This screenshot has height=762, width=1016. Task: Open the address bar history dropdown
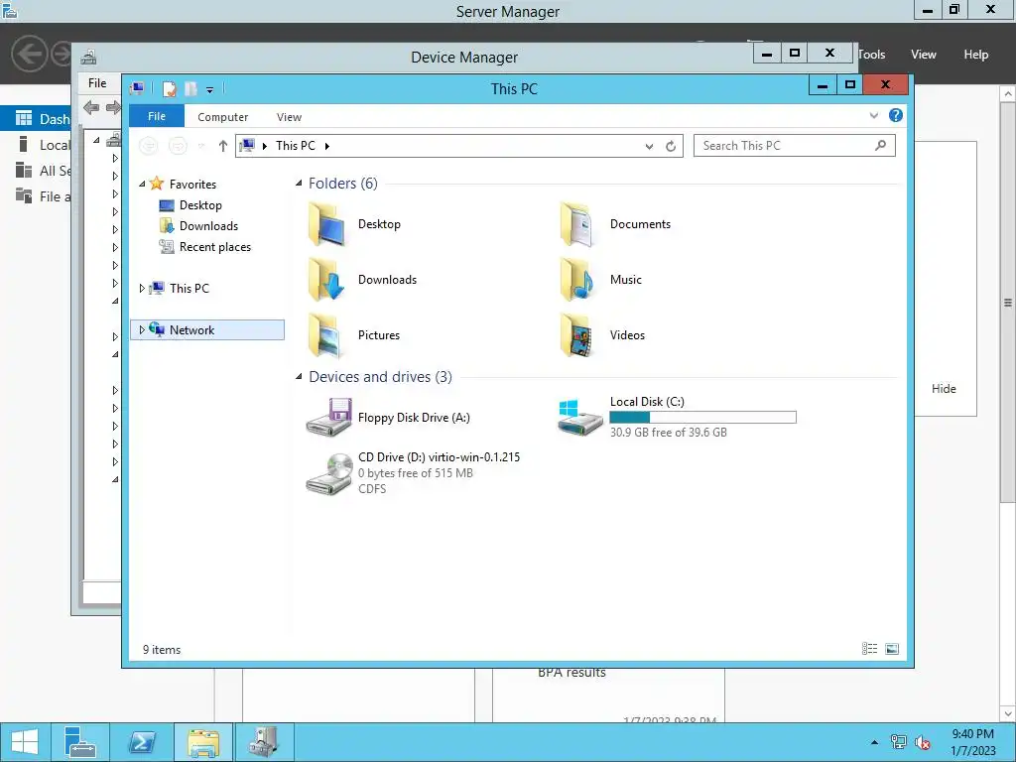pos(649,147)
